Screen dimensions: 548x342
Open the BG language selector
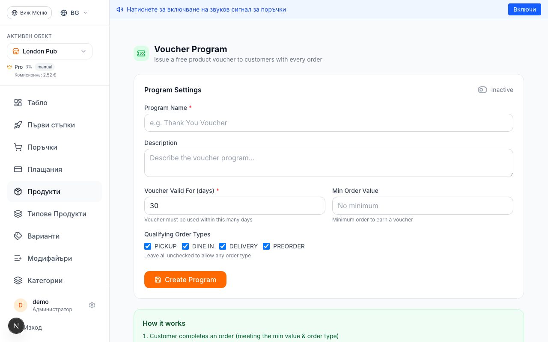pyautogui.click(x=74, y=13)
